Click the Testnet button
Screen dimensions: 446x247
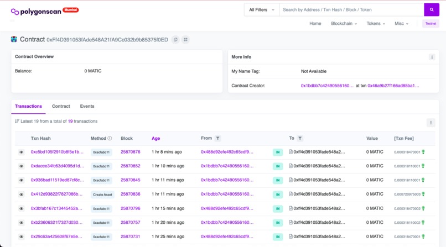click(431, 24)
